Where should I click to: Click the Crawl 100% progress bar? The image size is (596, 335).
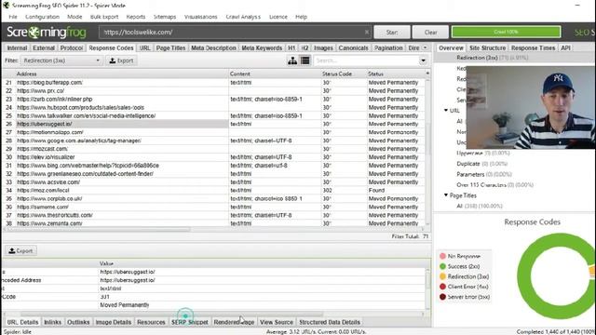point(506,32)
